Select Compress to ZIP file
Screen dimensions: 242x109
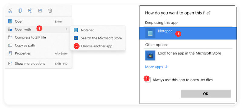pos(38,37)
